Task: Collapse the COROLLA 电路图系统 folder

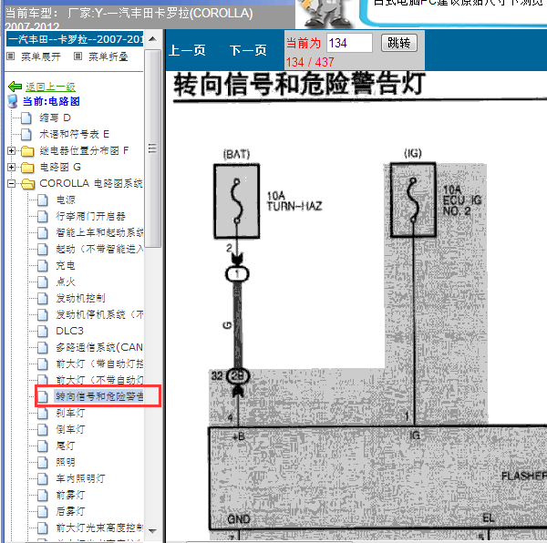Action: point(11,184)
